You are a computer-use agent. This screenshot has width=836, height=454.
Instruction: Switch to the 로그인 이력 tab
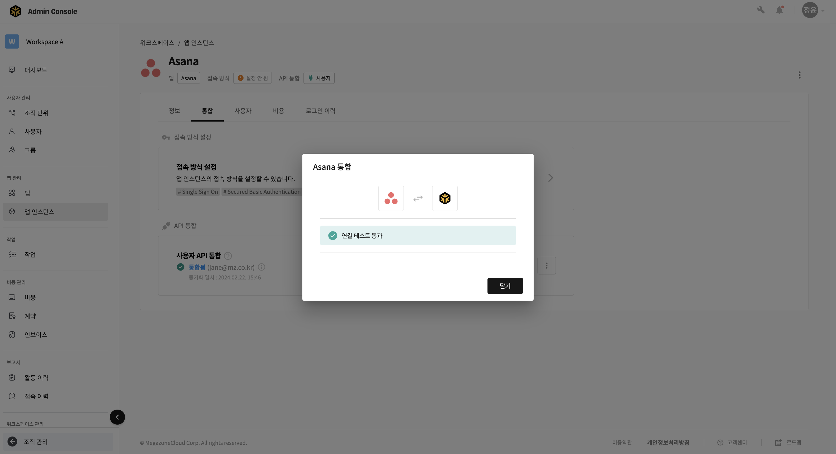pyautogui.click(x=320, y=111)
